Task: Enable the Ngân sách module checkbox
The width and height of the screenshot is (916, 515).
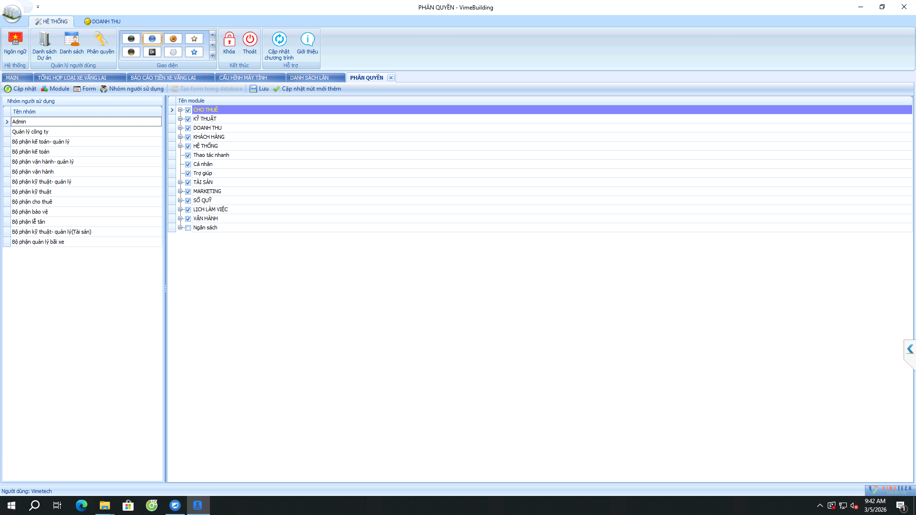Action: [x=188, y=228]
